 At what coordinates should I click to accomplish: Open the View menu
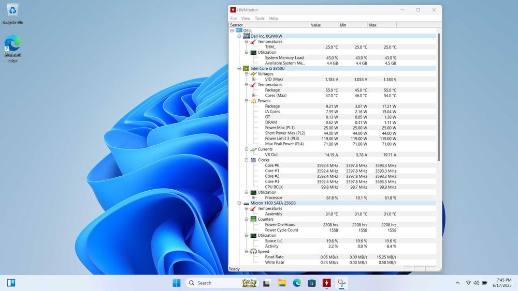(246, 19)
